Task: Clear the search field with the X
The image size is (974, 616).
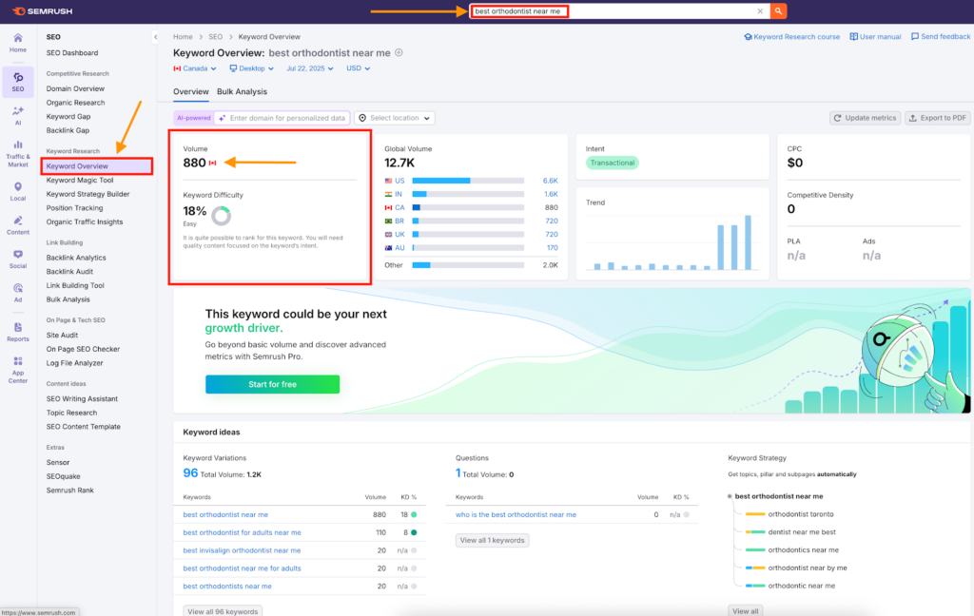Action: click(760, 11)
